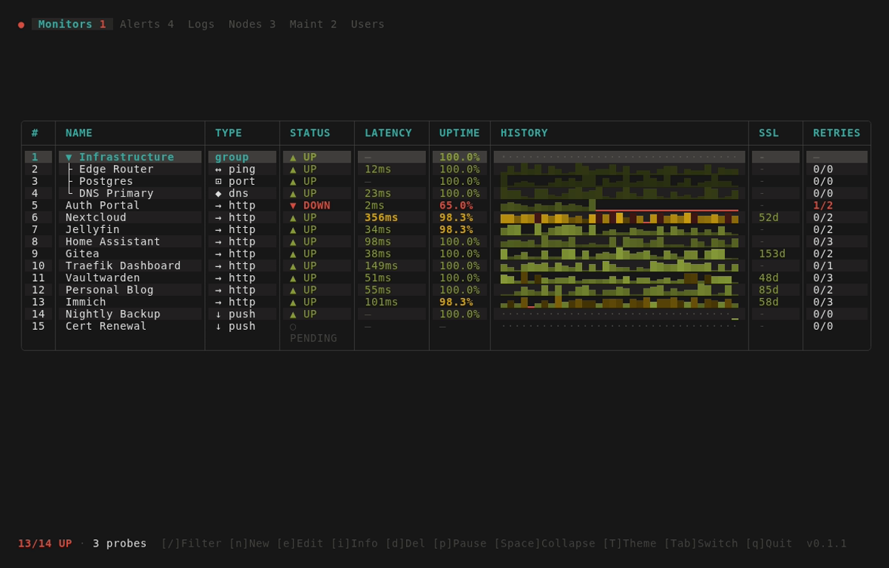The height and width of the screenshot is (568, 889).
Task: Click the [e]Edit shortcut
Action: pyautogui.click(x=300, y=544)
